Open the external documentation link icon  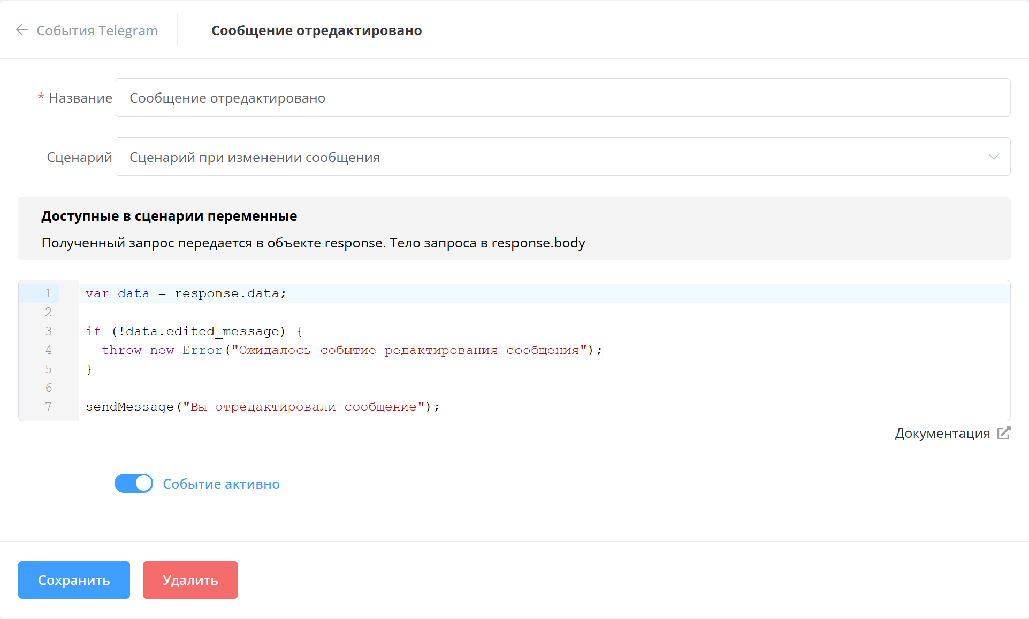coord(1004,433)
